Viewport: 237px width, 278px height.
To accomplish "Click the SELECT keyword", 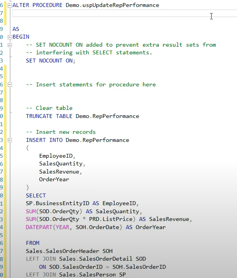I will click(x=36, y=195).
